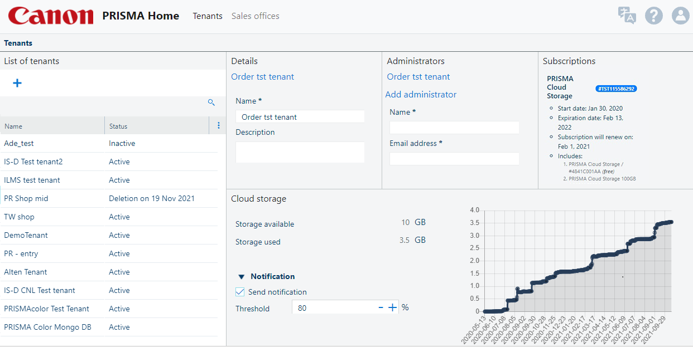The height and width of the screenshot is (347, 693).
Task: Click the administrator Email address field
Action: pyautogui.click(x=454, y=159)
